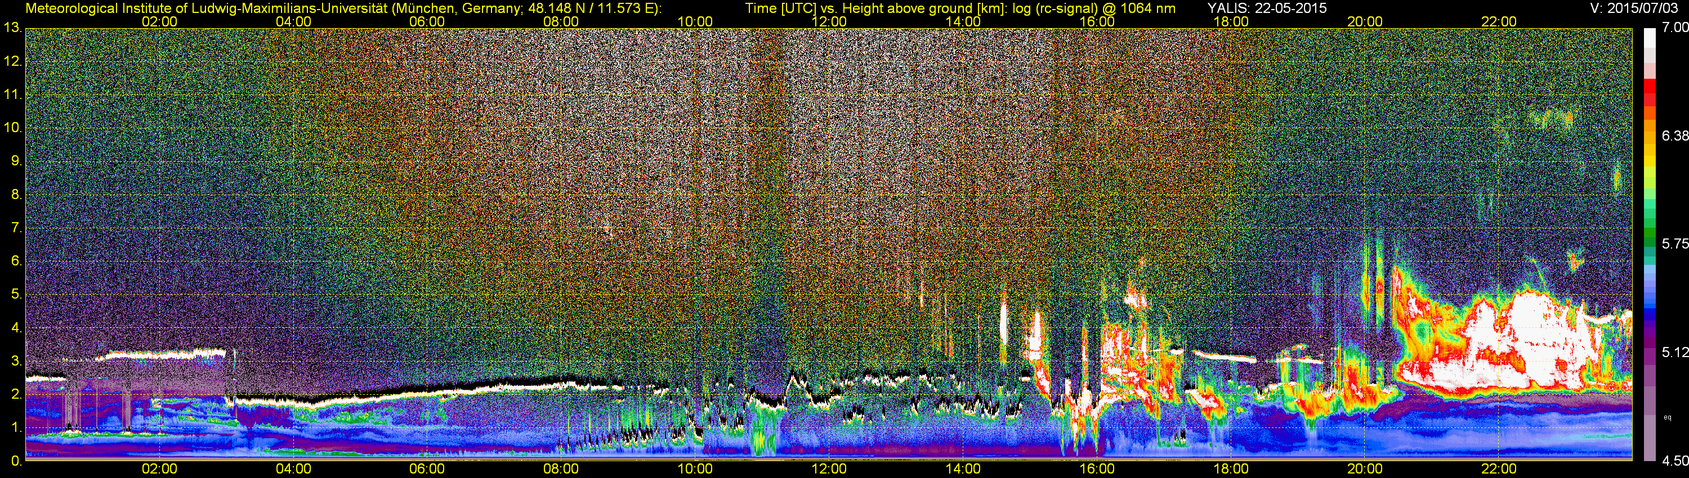
Task: Click the 6.38 colorbar value
Action: coord(1674,136)
